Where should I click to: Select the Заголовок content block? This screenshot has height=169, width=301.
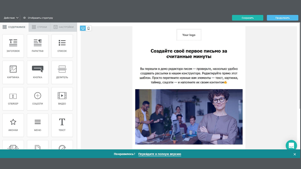[x=13, y=46]
